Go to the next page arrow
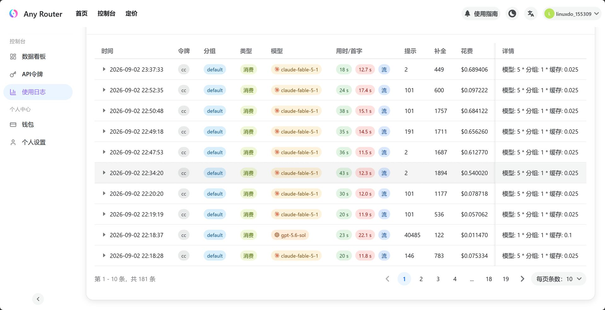 click(x=522, y=279)
